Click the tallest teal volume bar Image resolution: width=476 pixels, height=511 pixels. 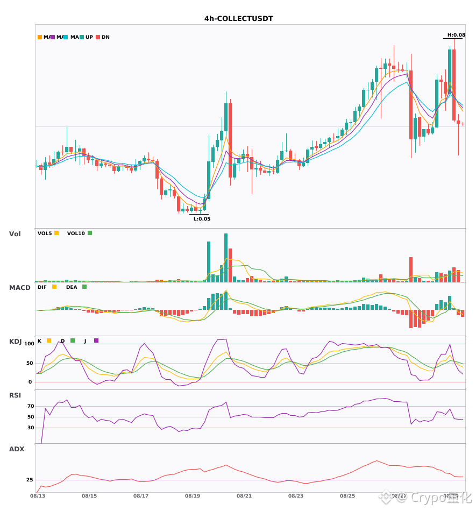pos(226,258)
